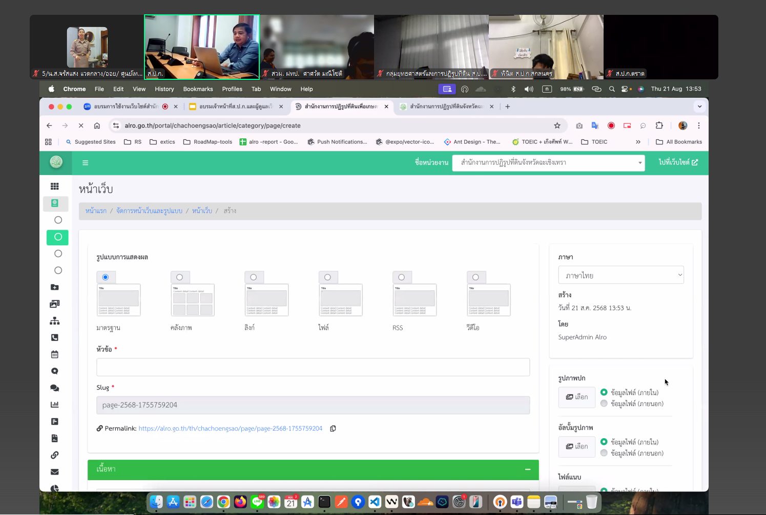Collapse the เนื้อหา section with minus icon

[x=528, y=469]
